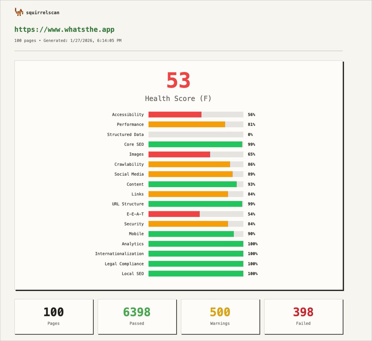Click the 89% Social Media score value
Image resolution: width=372 pixels, height=341 pixels.
pos(251,174)
